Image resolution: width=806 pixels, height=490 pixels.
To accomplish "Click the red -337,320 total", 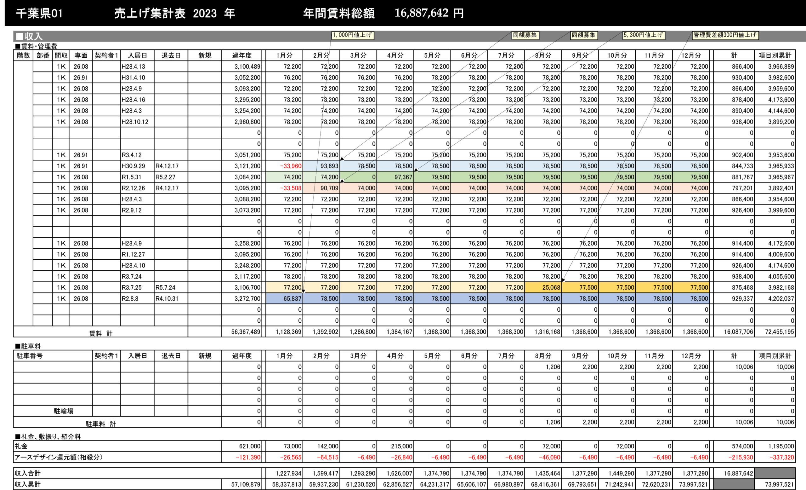I will point(781,457).
